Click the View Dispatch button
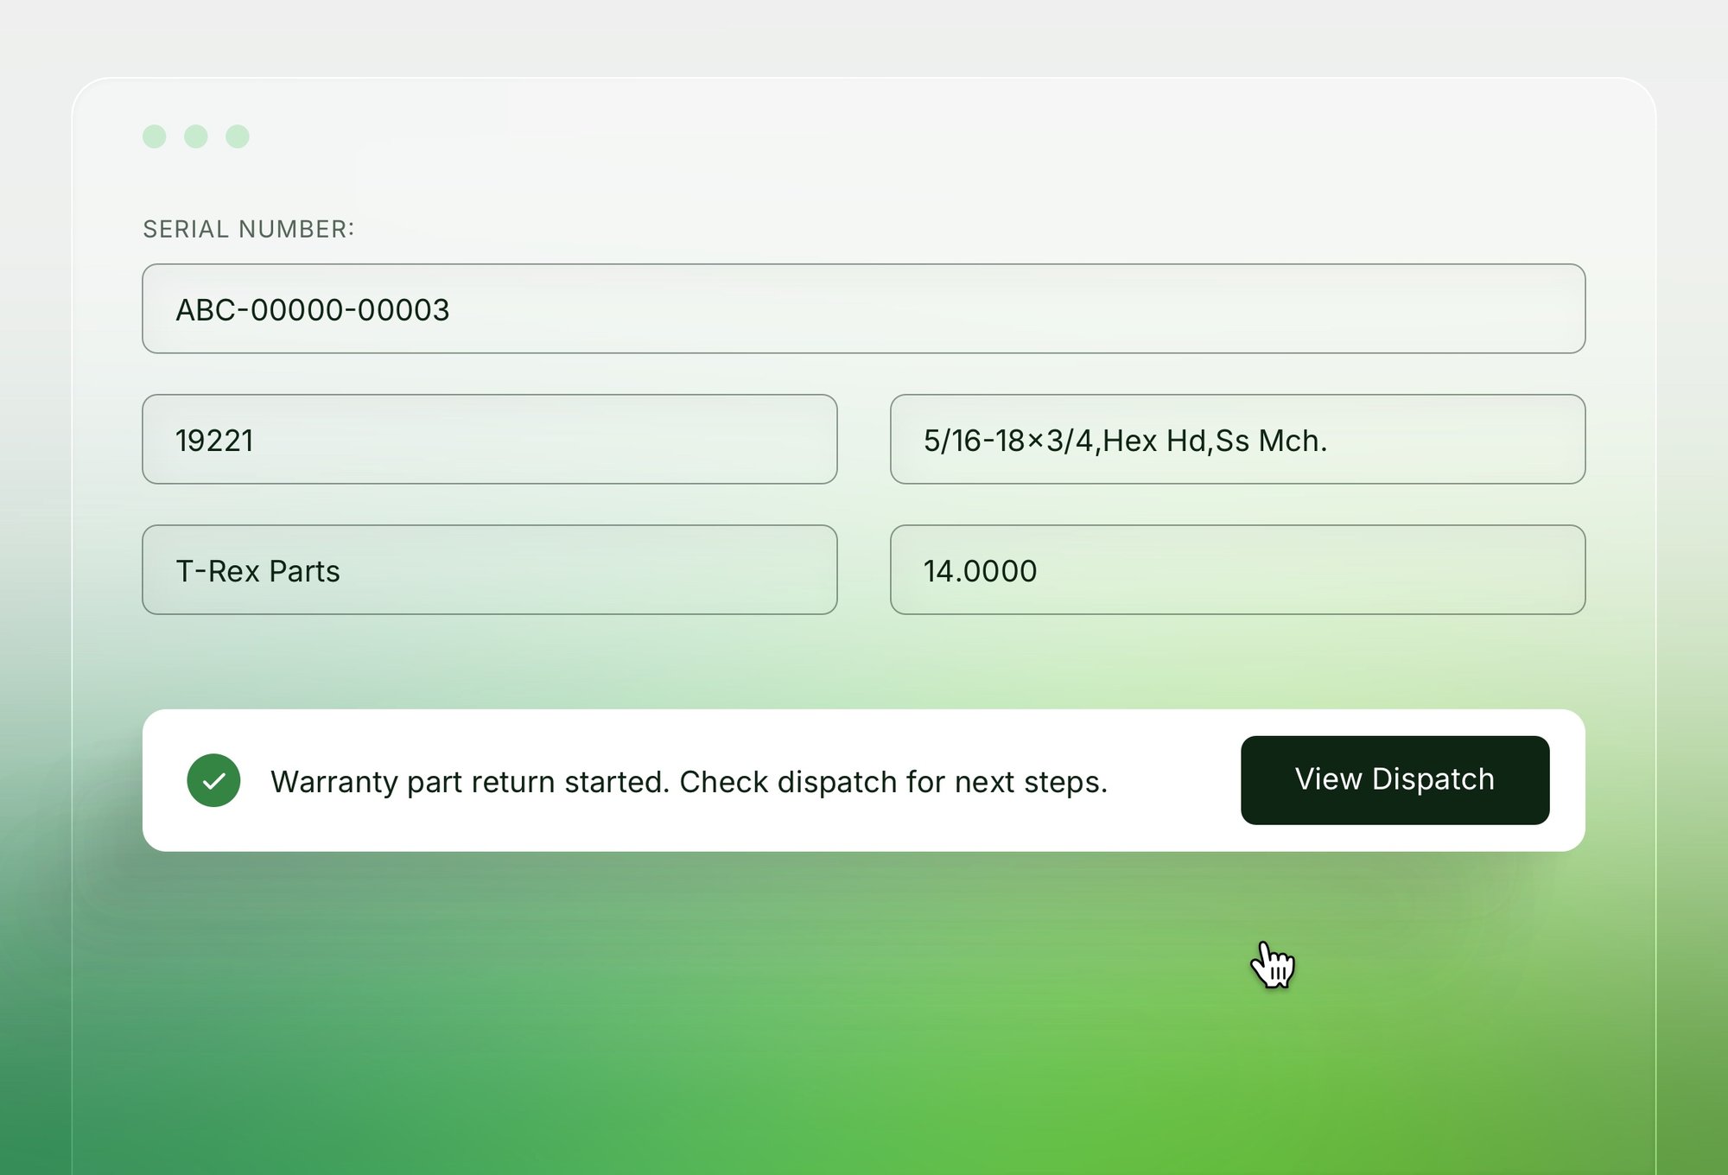This screenshot has height=1175, width=1728. click(1394, 780)
